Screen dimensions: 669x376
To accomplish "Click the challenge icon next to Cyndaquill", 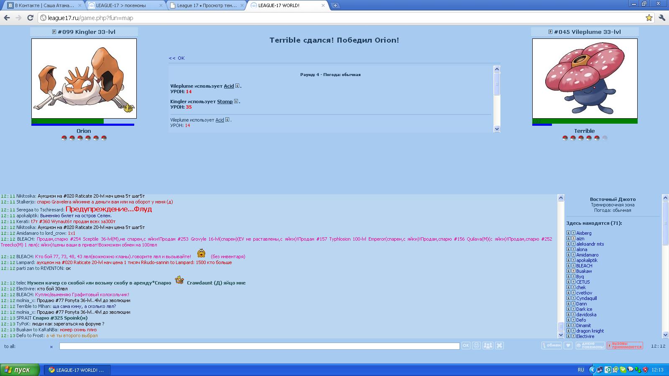I will [x=574, y=298].
